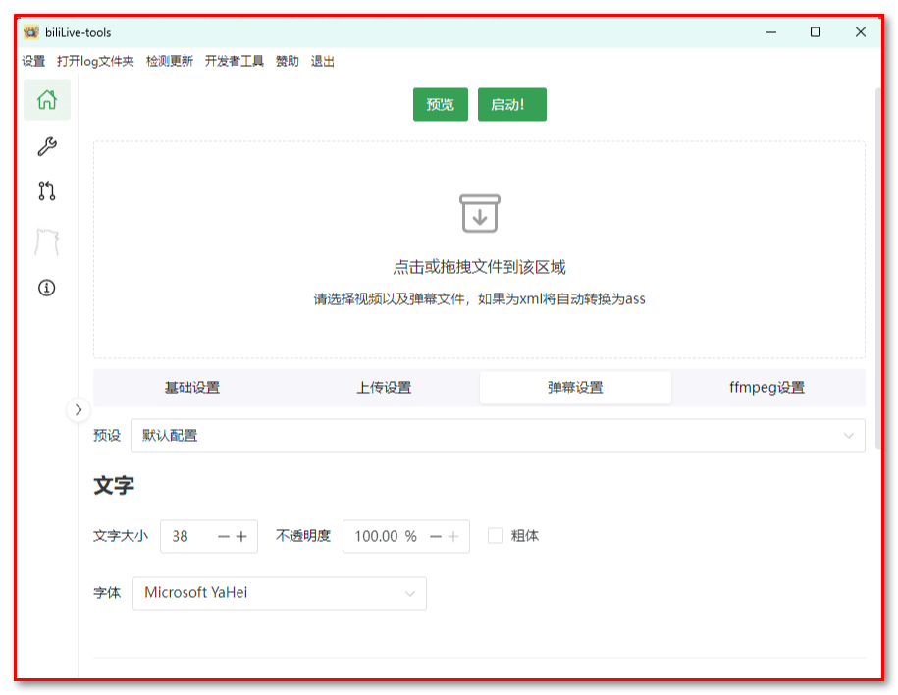Switch to the ffmpeg设置 tab
Viewport: 898px width, 695px height.
[x=766, y=388]
